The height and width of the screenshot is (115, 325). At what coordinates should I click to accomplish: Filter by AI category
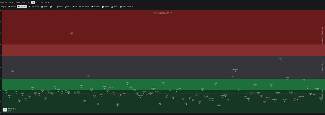tap(75, 7)
